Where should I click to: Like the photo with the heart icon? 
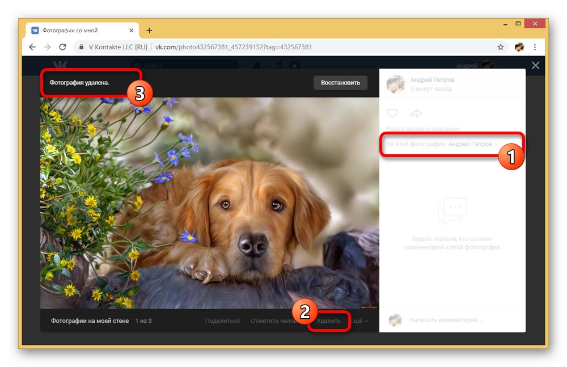pyautogui.click(x=392, y=113)
